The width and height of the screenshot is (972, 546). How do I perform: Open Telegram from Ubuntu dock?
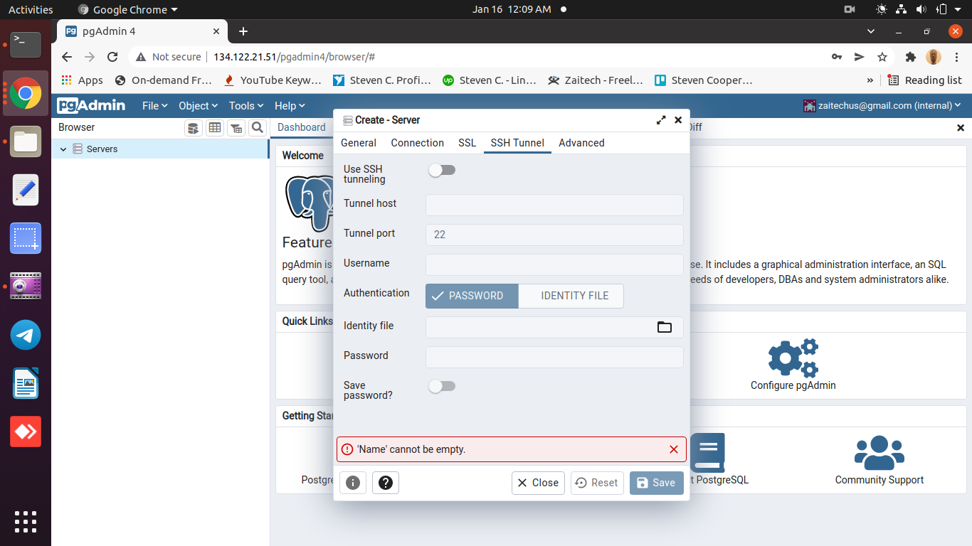[x=26, y=335]
